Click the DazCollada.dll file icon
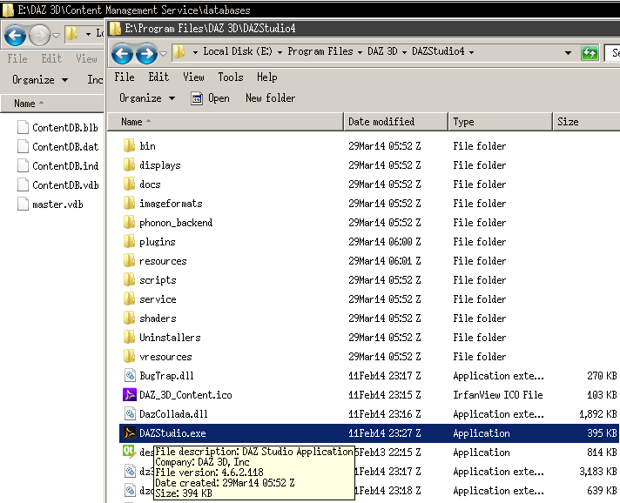The image size is (620, 503). point(130,413)
